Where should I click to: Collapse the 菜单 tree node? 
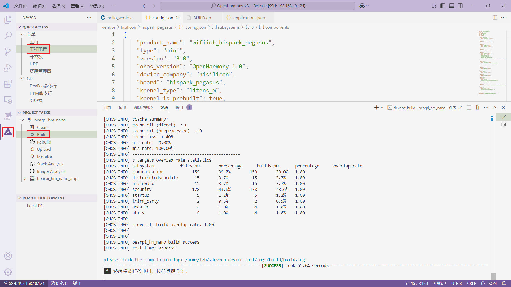22,35
